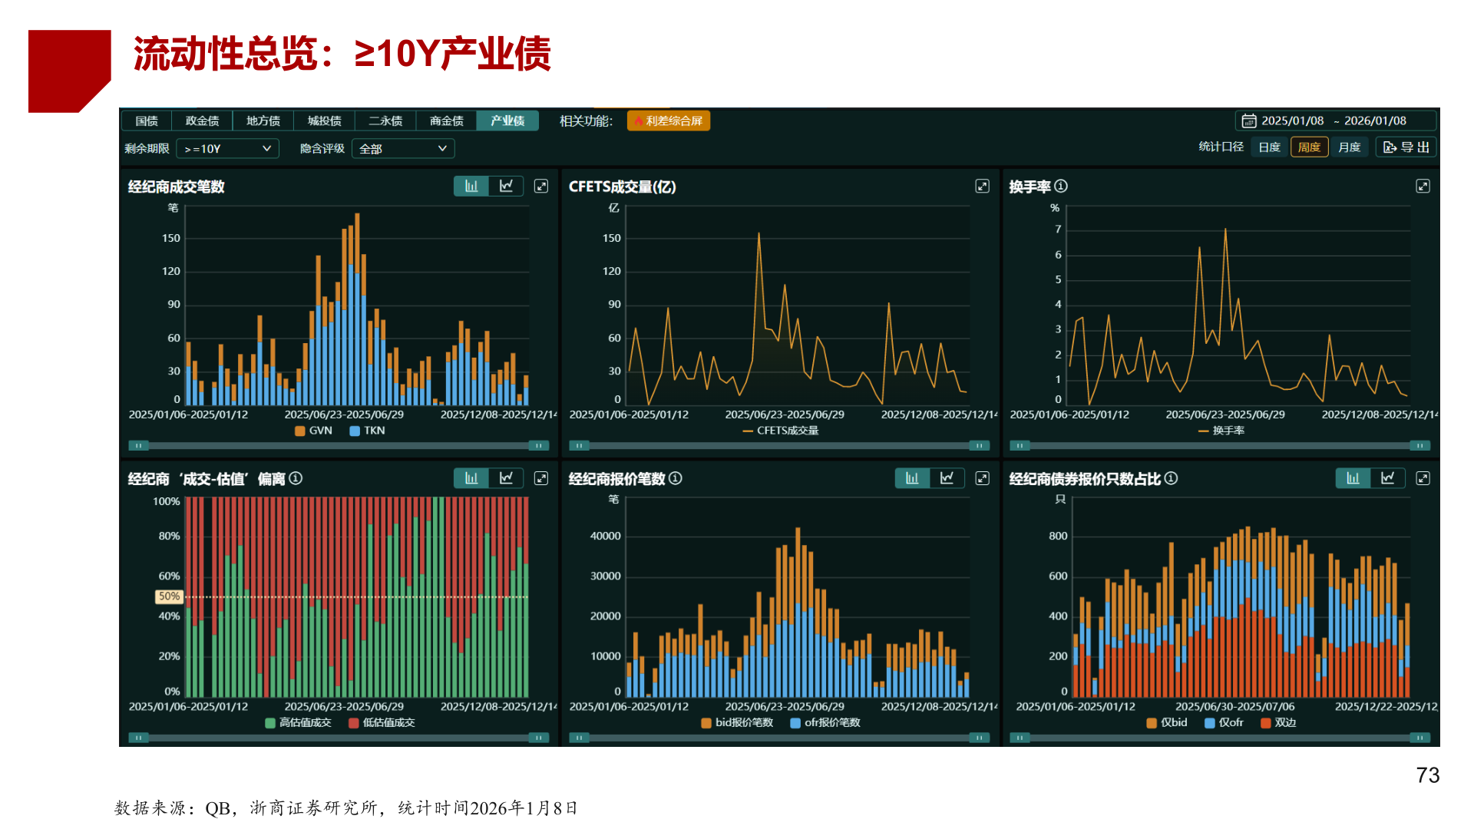Image resolution: width=1474 pixels, height=829 pixels.
Task: Expand 经纪商'成交-估值'偏离 panel fullscreen
Action: (542, 477)
